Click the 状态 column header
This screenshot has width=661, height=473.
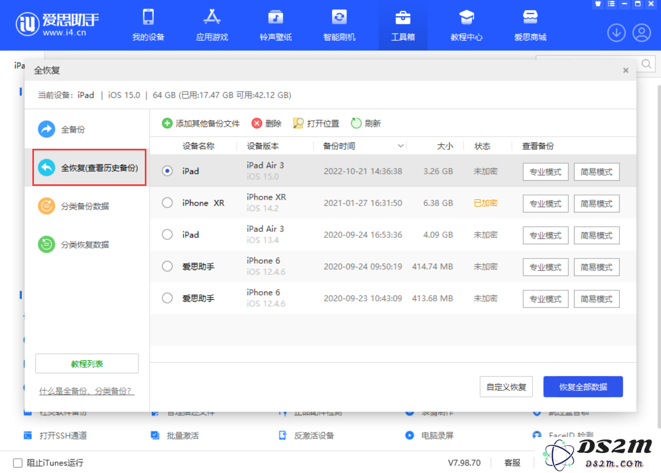pyautogui.click(x=482, y=146)
